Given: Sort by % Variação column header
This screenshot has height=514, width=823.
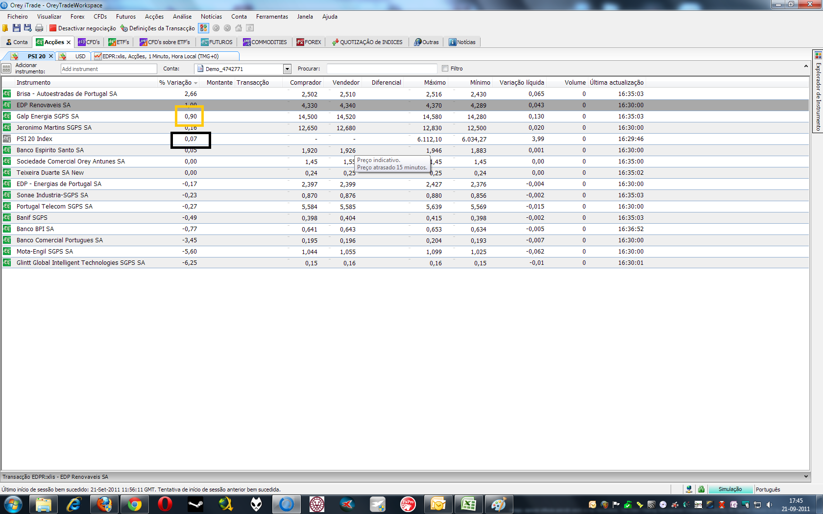Looking at the screenshot, I should 177,83.
